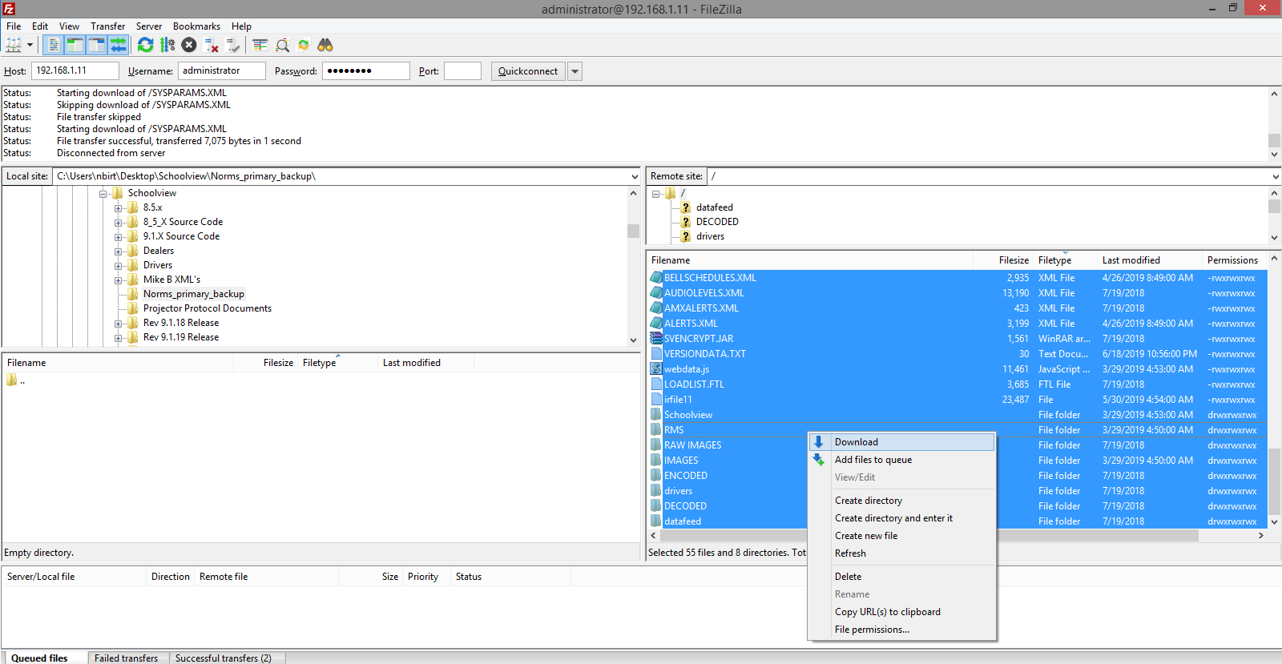The height and width of the screenshot is (664, 1282).
Task: Click the Process queue toolbar icon
Action: (x=167, y=46)
